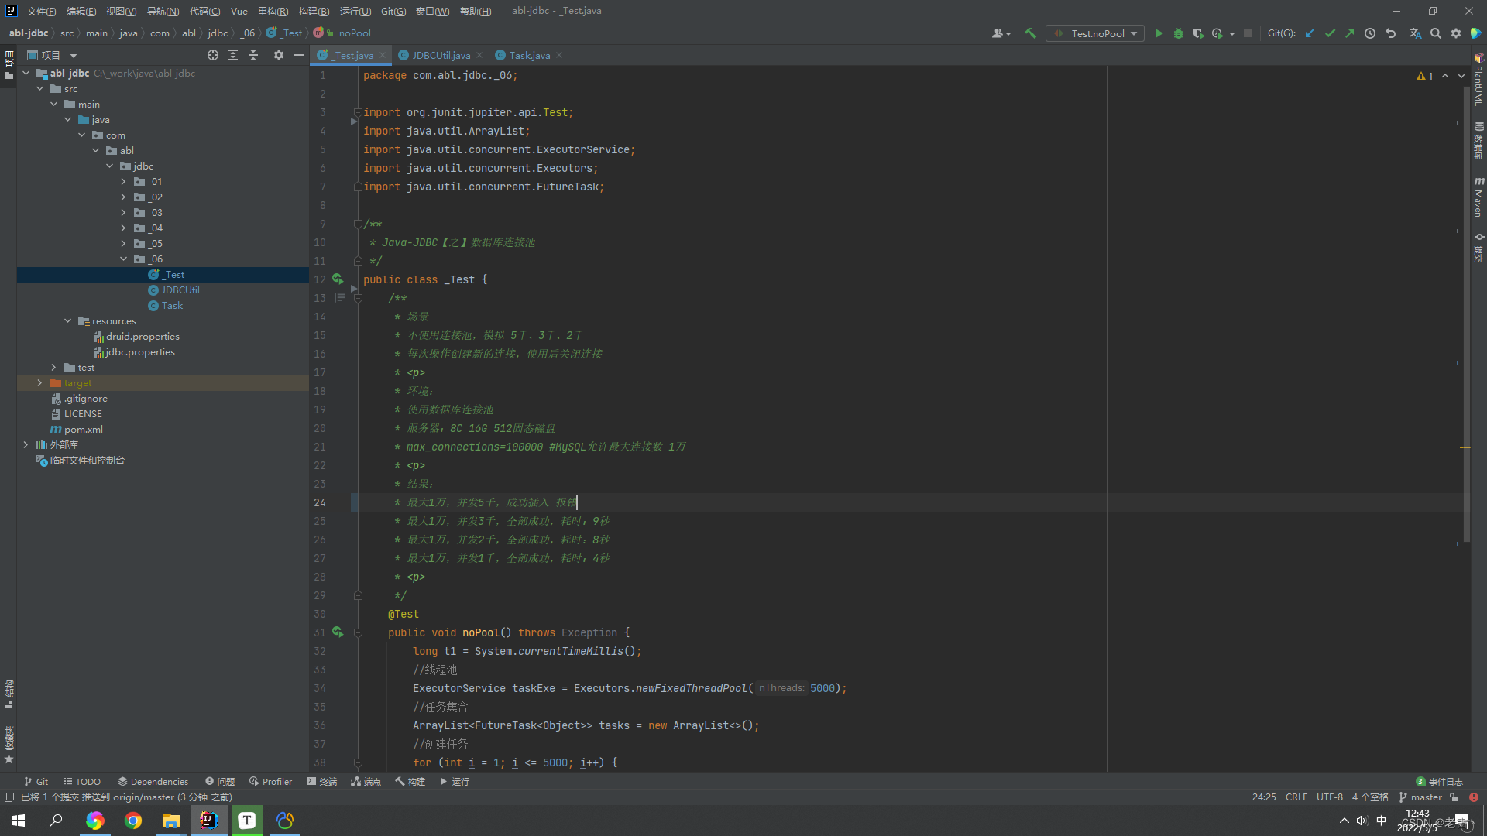Open project panel options gear
1487x836 pixels.
[279, 55]
